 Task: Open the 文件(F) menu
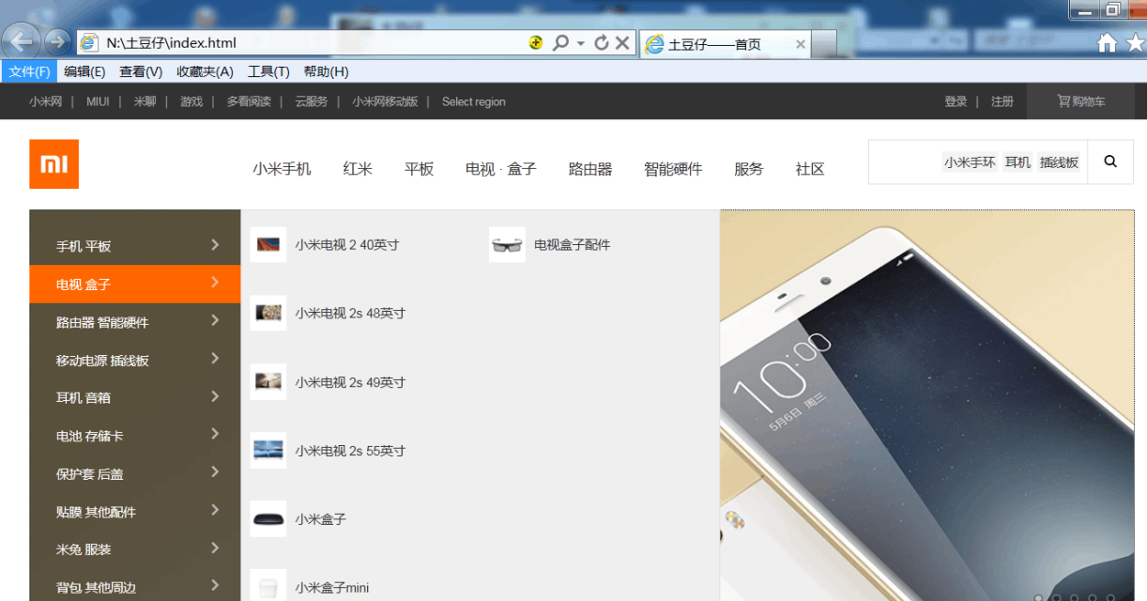coord(29,71)
